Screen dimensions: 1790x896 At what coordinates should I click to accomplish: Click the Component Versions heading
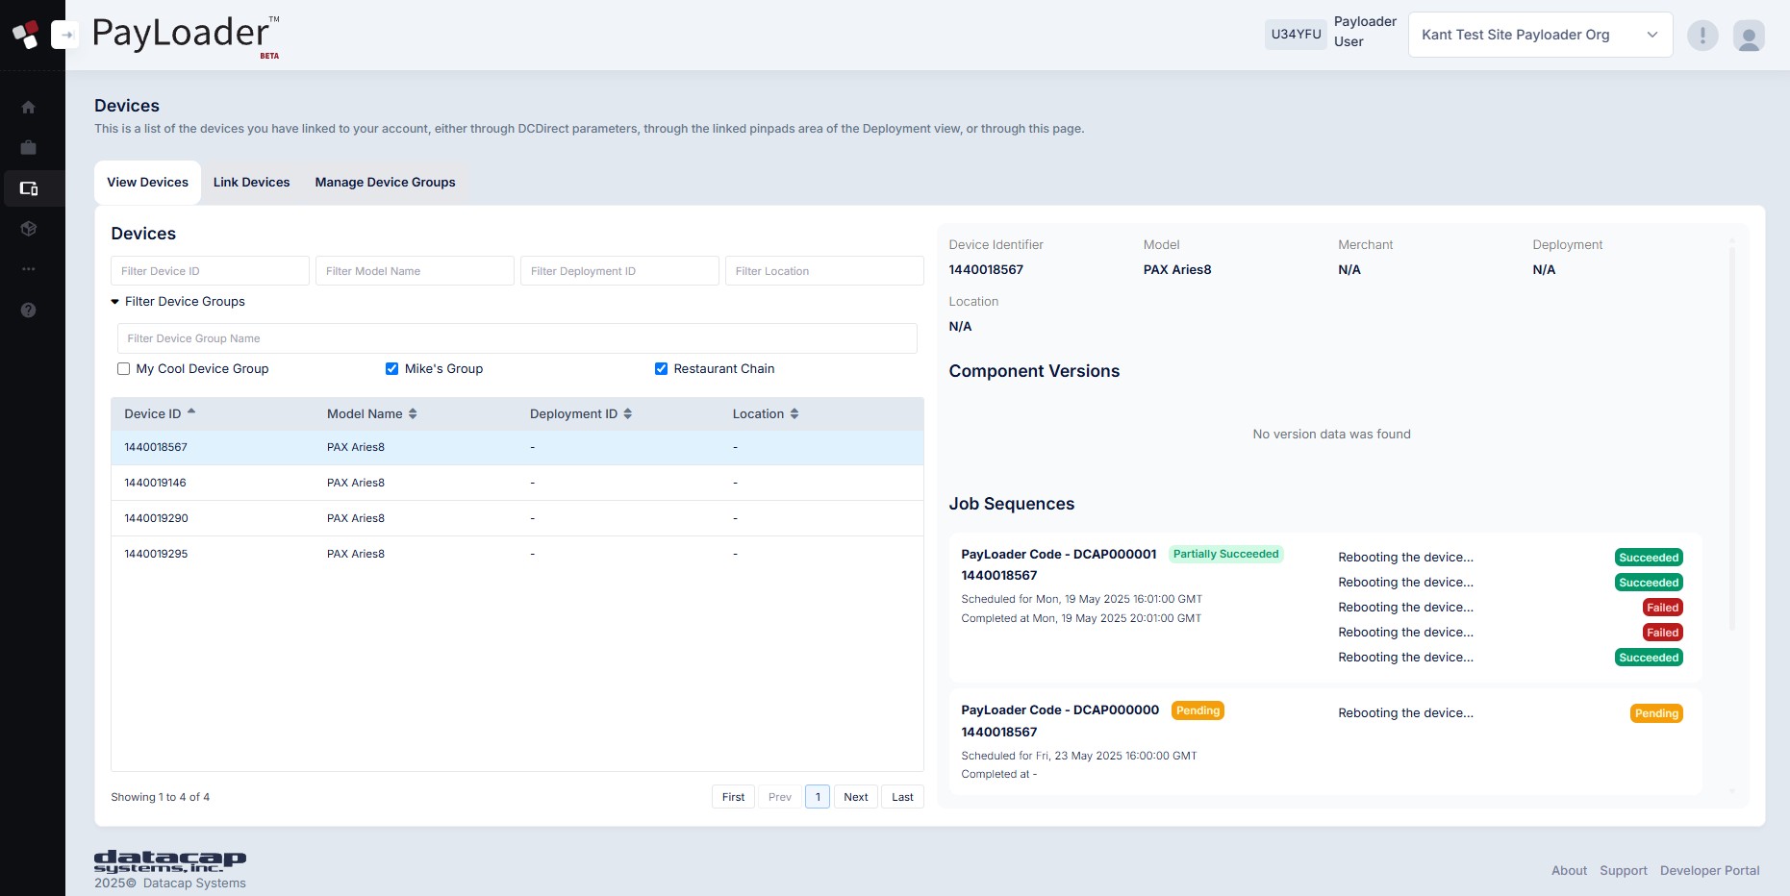(x=1034, y=371)
